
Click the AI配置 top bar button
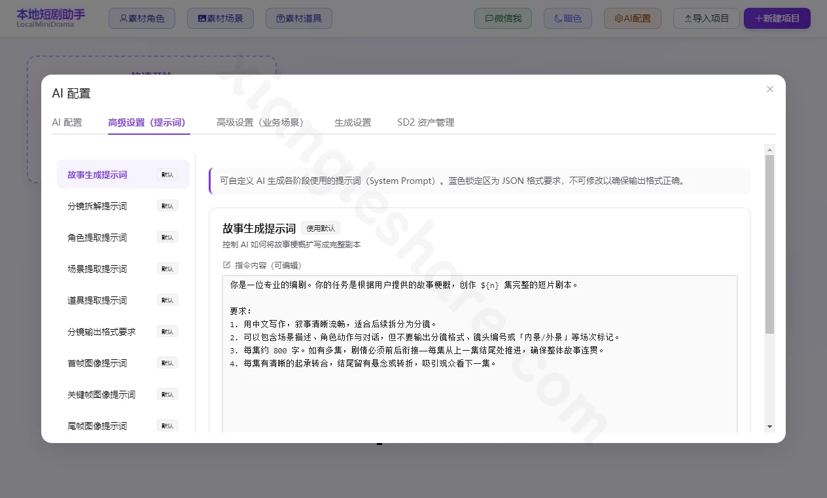pos(633,18)
